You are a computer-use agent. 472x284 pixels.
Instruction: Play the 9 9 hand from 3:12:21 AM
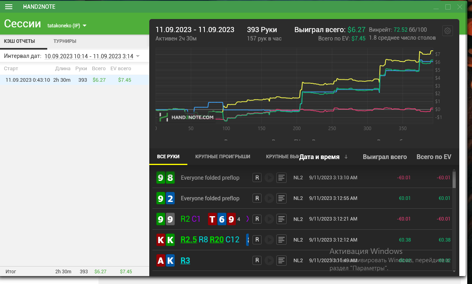(269, 219)
